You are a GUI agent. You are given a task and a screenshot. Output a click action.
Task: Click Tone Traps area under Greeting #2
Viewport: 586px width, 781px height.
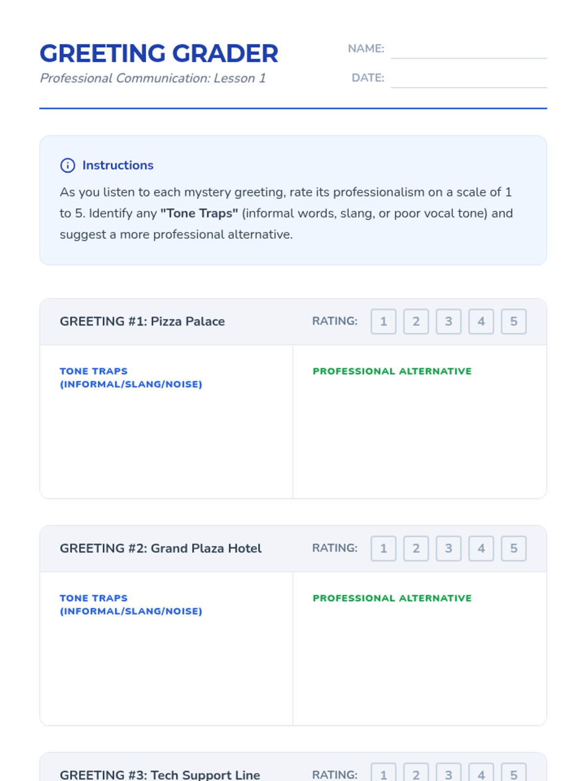166,649
